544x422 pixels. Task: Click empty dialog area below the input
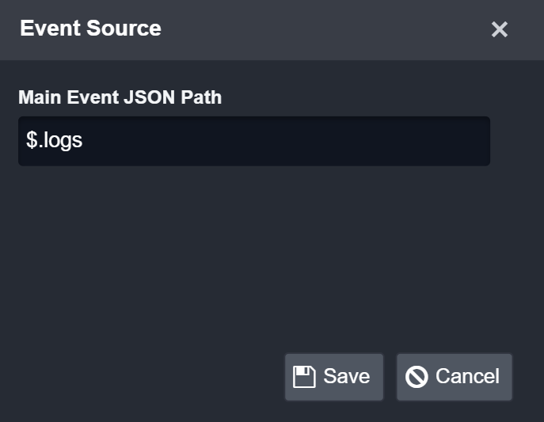(x=253, y=253)
